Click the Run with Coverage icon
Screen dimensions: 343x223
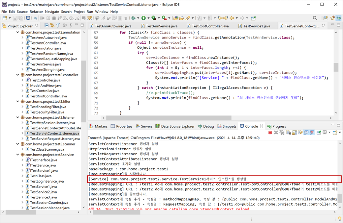154,18
